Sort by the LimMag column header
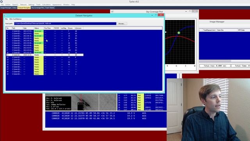Viewport: 250px width, 141px height. [x=63, y=28]
